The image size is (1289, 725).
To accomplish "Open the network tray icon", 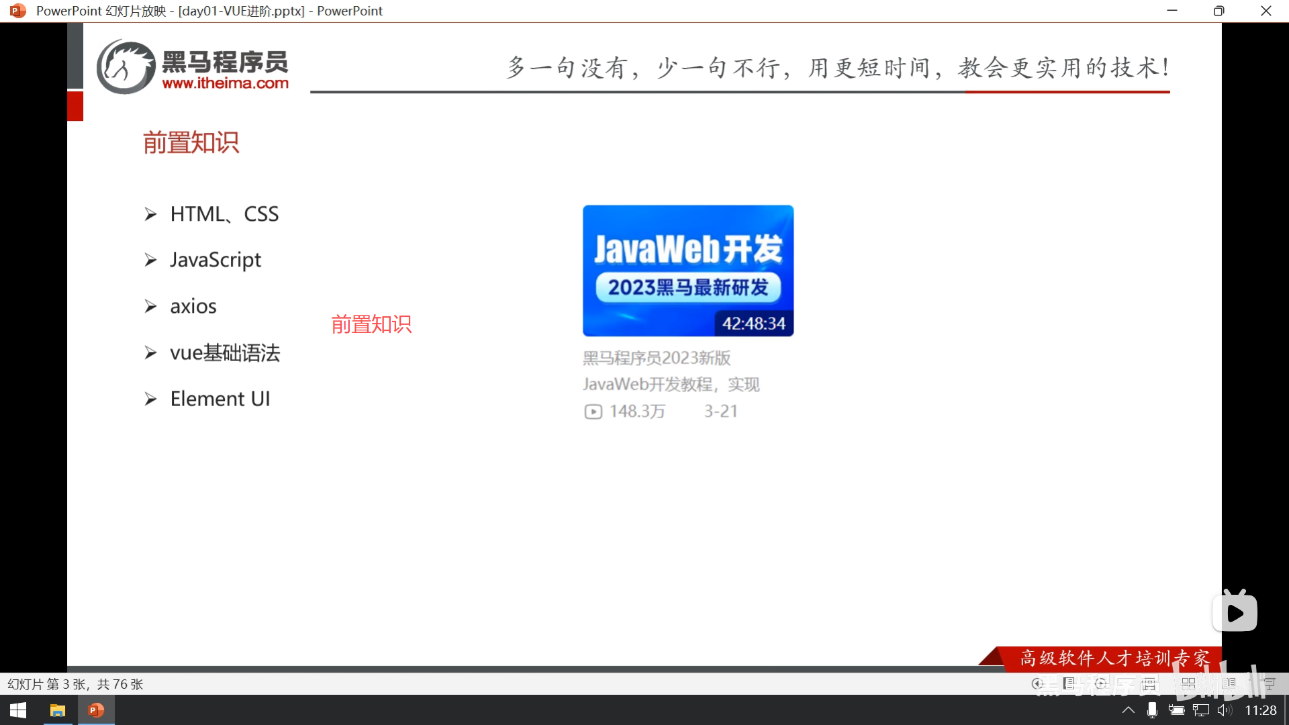I will [x=1201, y=710].
